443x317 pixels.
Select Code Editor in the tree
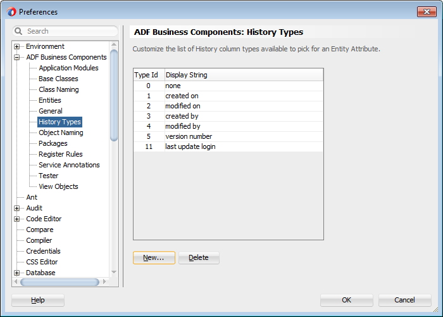tap(44, 219)
